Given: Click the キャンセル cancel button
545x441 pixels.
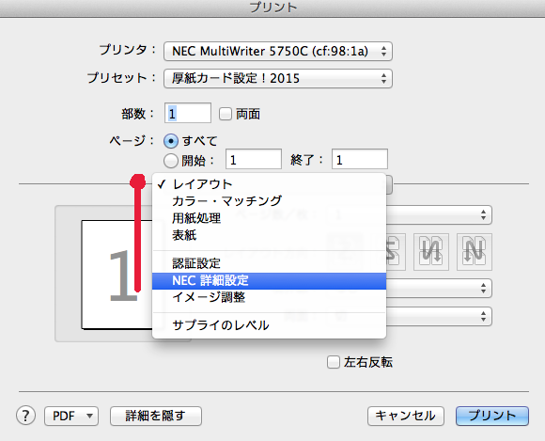Looking at the screenshot, I should point(406,416).
